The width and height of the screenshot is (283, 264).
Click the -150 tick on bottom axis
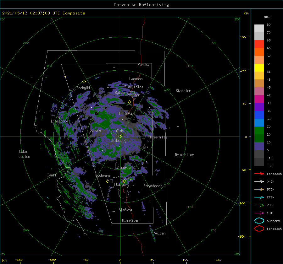tap(19, 260)
